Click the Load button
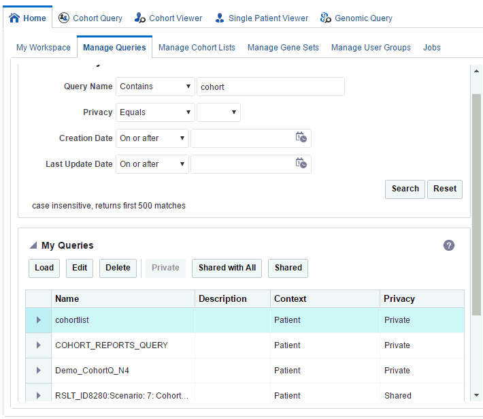 (x=44, y=268)
